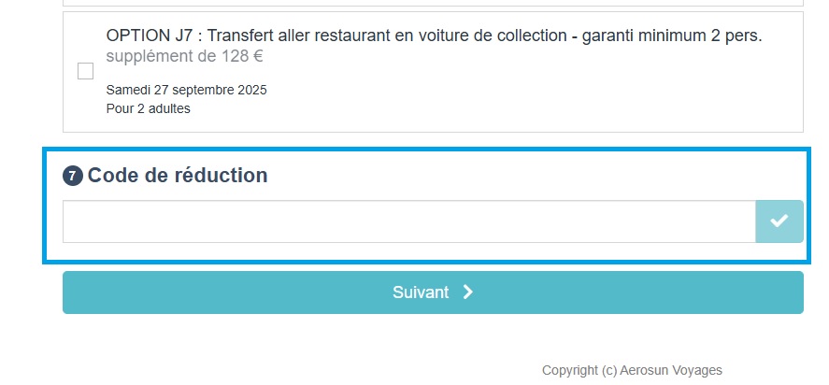This screenshot has width=829, height=385.
Task: Click the date "Samedi 27 septembre 2025"
Action: pyautogui.click(x=187, y=90)
